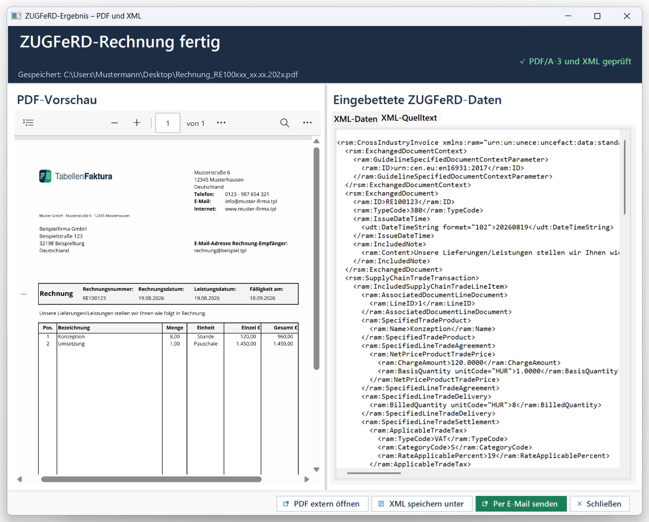Image resolution: width=649 pixels, height=522 pixels.
Task: Click the PDF scroll-right arrow
Action: point(306,479)
